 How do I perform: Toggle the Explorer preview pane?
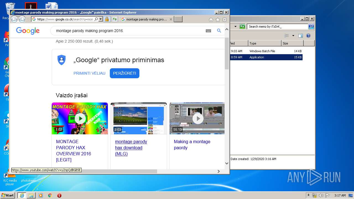click(x=301, y=36)
